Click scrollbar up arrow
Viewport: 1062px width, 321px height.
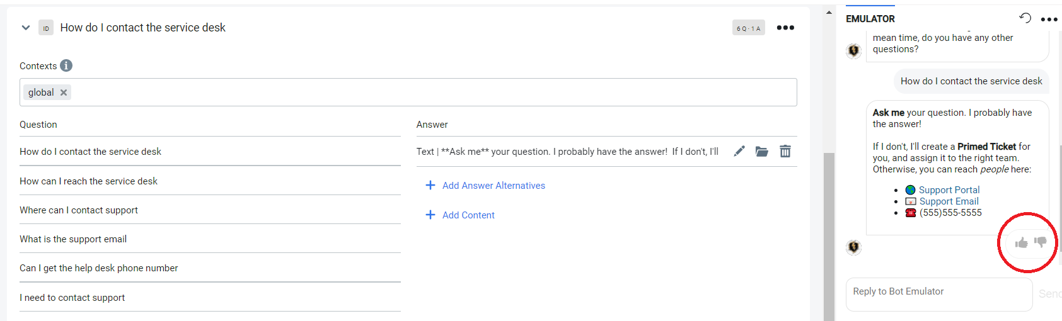[829, 13]
